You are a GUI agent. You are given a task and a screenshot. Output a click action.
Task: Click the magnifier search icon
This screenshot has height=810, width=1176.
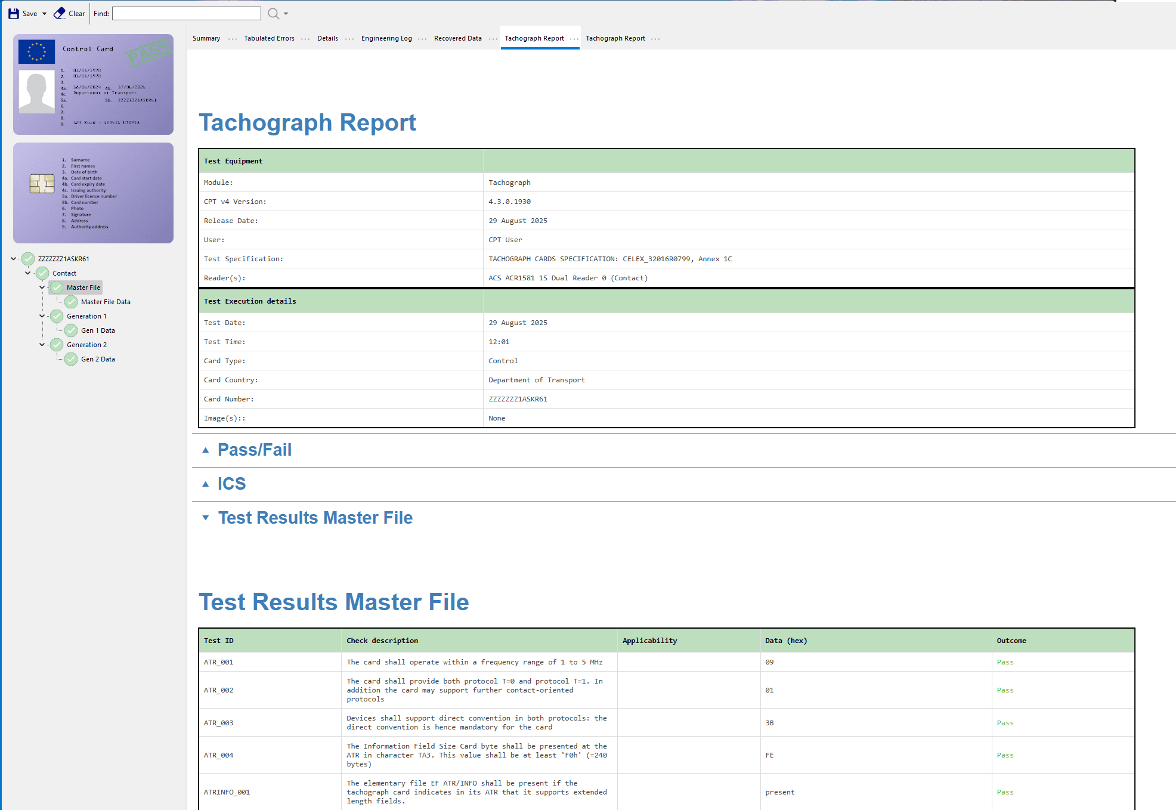coord(271,13)
